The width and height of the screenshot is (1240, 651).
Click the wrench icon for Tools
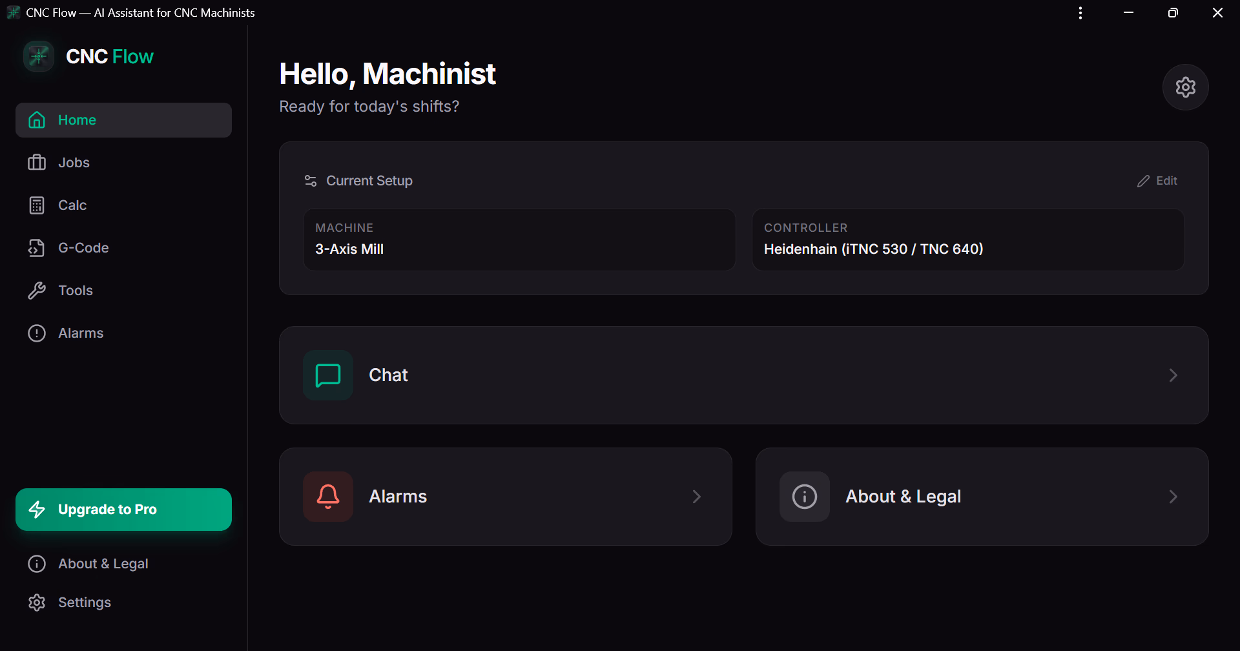coord(37,291)
